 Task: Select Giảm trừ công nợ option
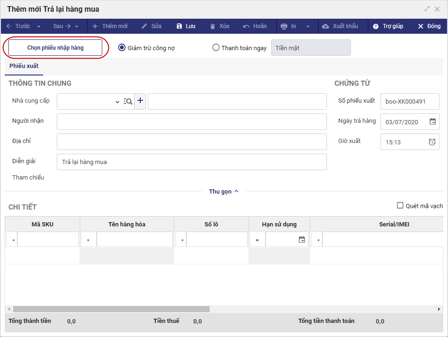point(121,48)
